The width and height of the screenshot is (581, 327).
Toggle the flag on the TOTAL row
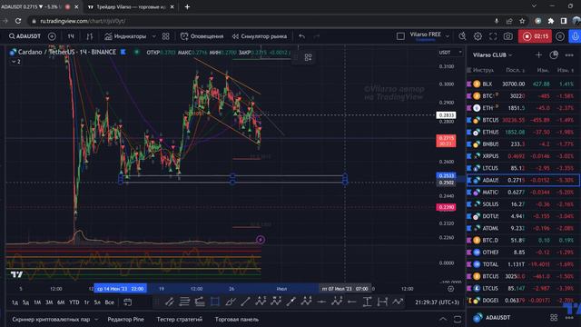point(468,264)
